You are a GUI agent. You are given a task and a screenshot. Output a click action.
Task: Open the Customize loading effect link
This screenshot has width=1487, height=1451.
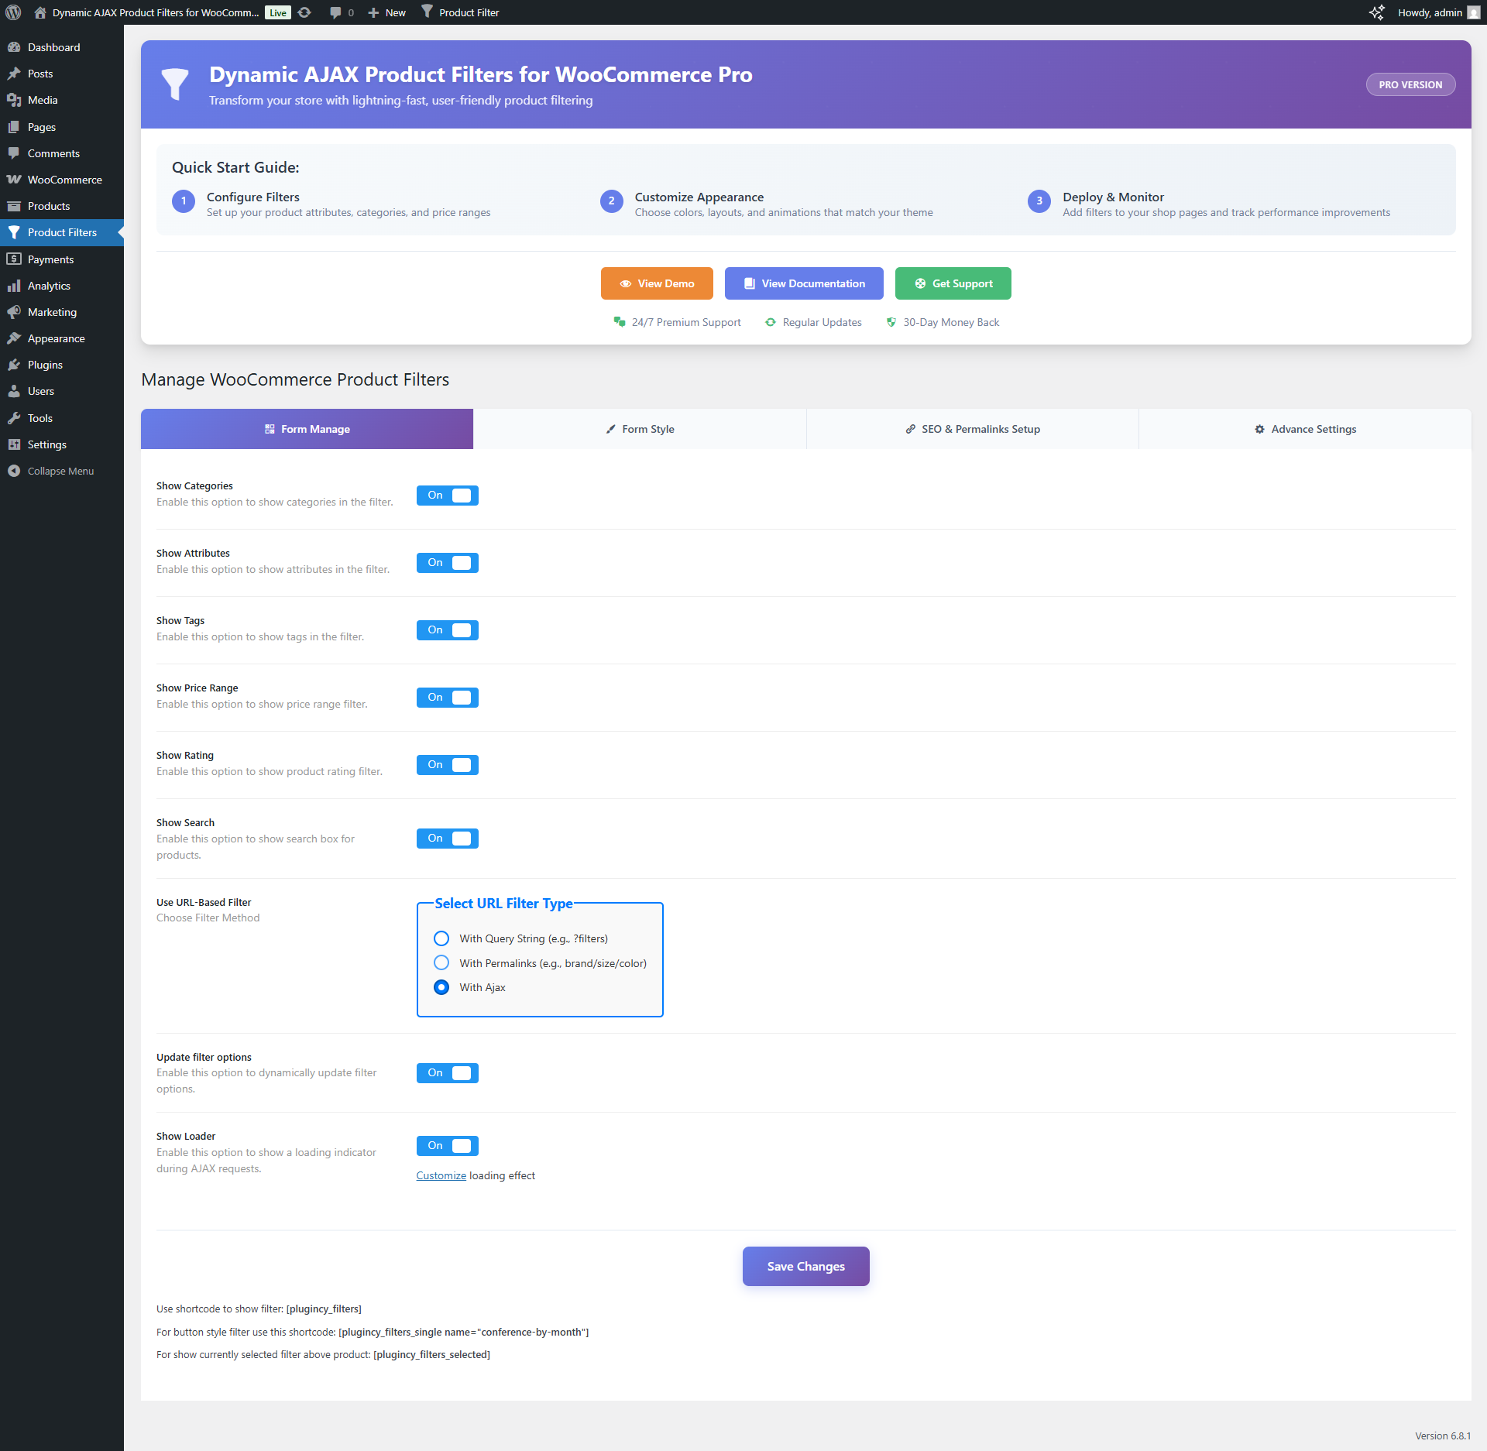pos(441,1175)
